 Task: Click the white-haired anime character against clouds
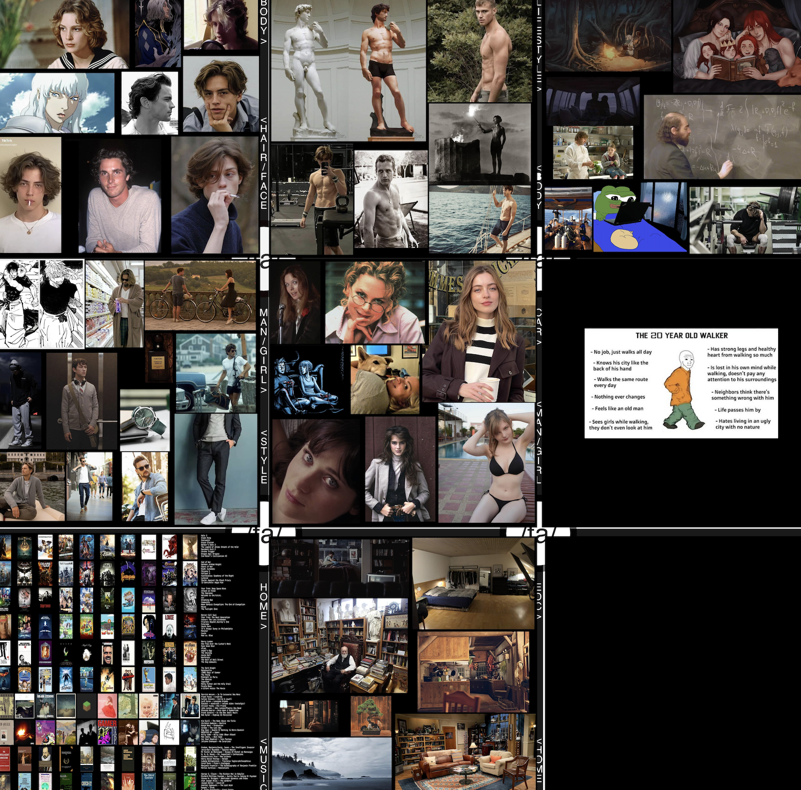click(57, 103)
